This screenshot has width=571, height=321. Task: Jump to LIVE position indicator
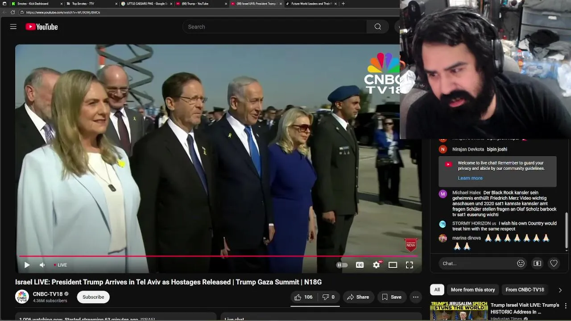[61, 265]
